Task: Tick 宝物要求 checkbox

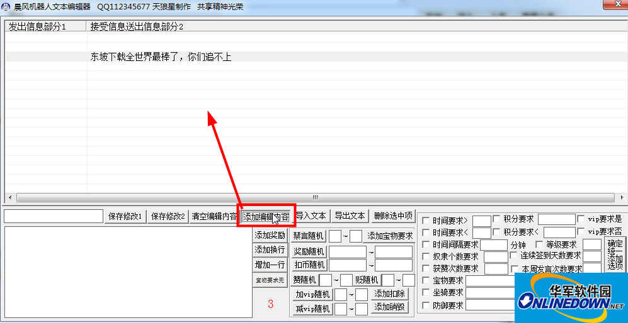Action: 426,281
